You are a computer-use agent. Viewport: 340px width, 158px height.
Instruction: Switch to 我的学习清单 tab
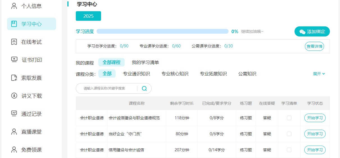click(145, 62)
